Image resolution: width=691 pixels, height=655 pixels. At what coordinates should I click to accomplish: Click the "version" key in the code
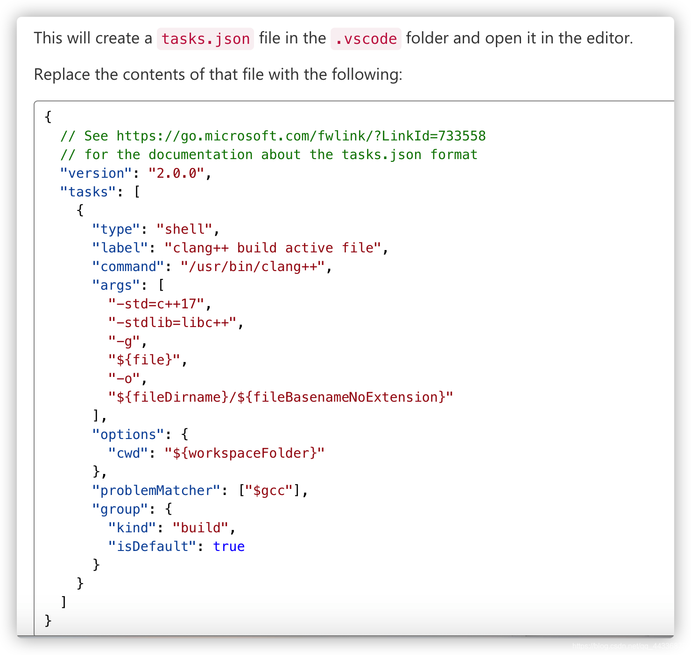(x=96, y=173)
